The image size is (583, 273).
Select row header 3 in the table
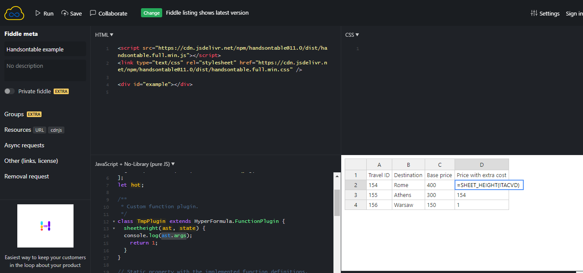tap(356, 195)
